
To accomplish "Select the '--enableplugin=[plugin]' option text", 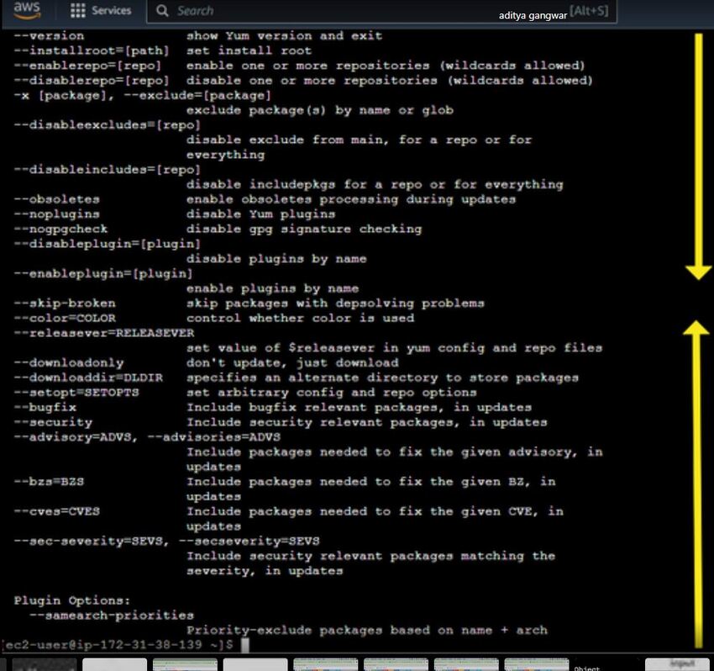I will coord(103,273).
